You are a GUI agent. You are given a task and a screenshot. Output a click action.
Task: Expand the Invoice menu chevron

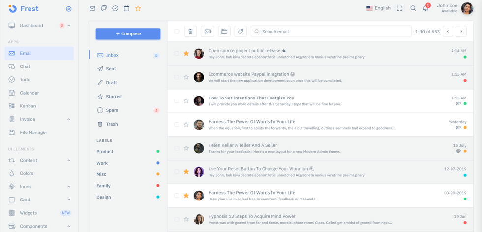point(69,119)
